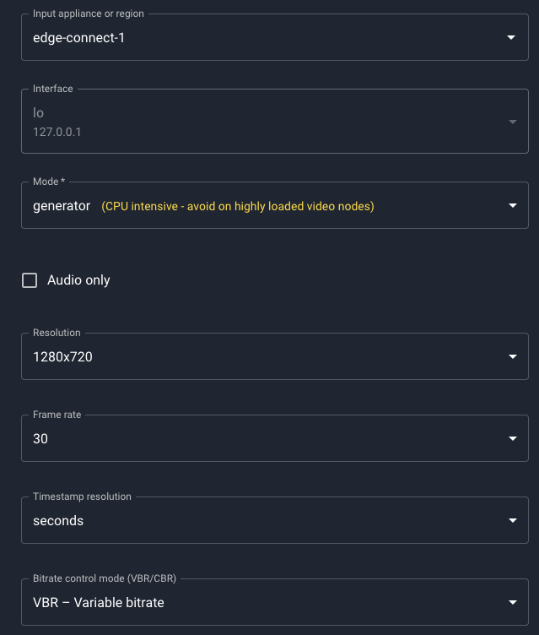
Task: Click the Frame rate dropdown arrow
Action: [511, 439]
